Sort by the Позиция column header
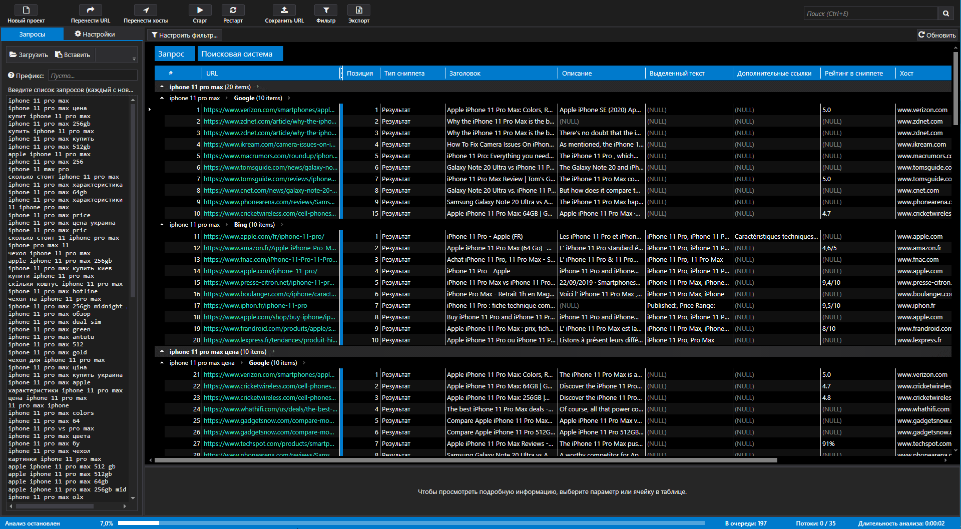The height and width of the screenshot is (529, 961). 360,73
